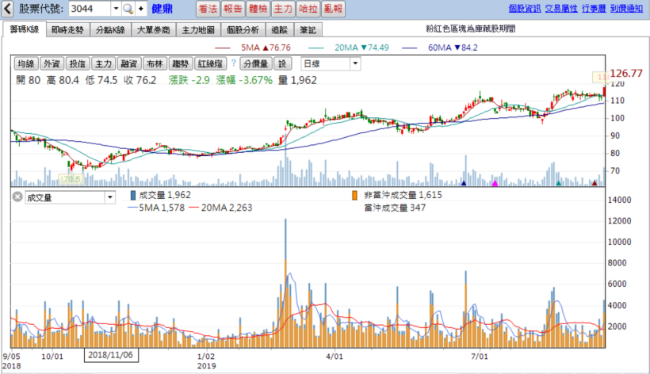Screen dimensions: 650x374
Task: Click the plus icon after the search magnifier
Action: (x=141, y=9)
